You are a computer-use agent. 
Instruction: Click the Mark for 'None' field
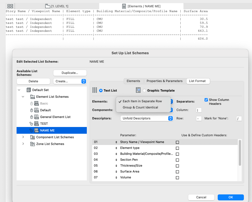[239, 119]
